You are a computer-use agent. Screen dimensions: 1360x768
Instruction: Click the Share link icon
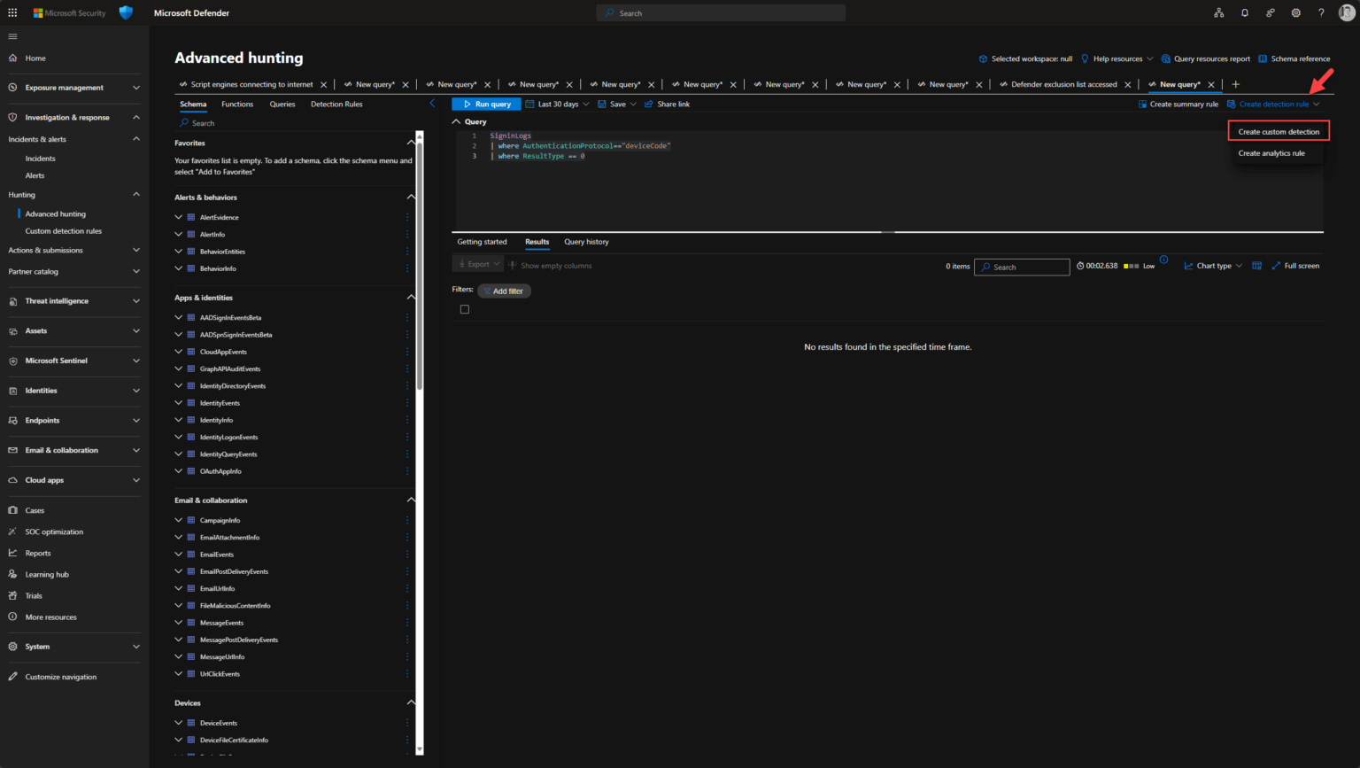pos(650,104)
